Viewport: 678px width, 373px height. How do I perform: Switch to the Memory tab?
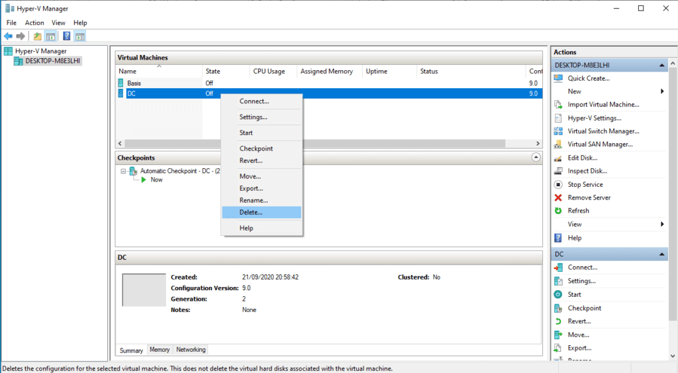(160, 350)
